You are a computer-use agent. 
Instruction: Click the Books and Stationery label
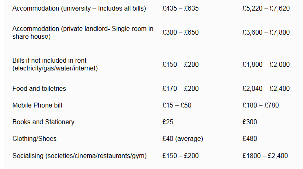[43, 122]
